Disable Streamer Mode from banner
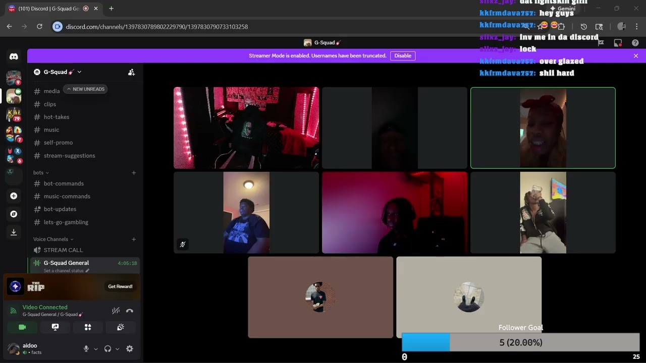The image size is (646, 363). (x=403, y=55)
